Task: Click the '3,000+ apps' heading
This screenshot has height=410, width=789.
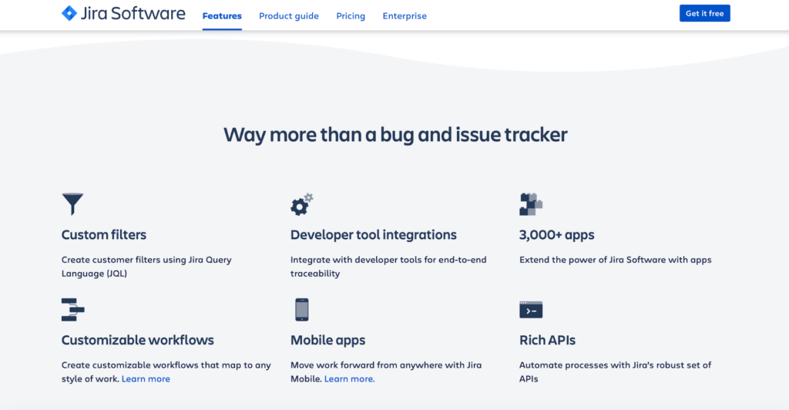Action: (x=556, y=234)
